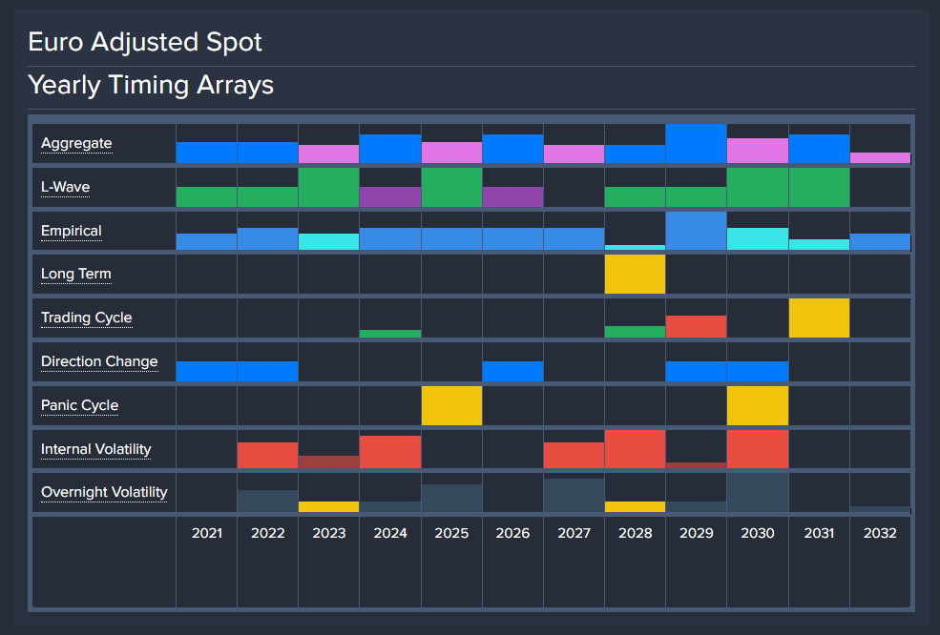The height and width of the screenshot is (635, 940).
Task: Click the Overnight Volatility row label
Action: (x=104, y=493)
